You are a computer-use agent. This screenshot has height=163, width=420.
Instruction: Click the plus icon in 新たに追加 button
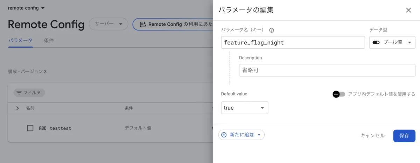[x=224, y=135]
